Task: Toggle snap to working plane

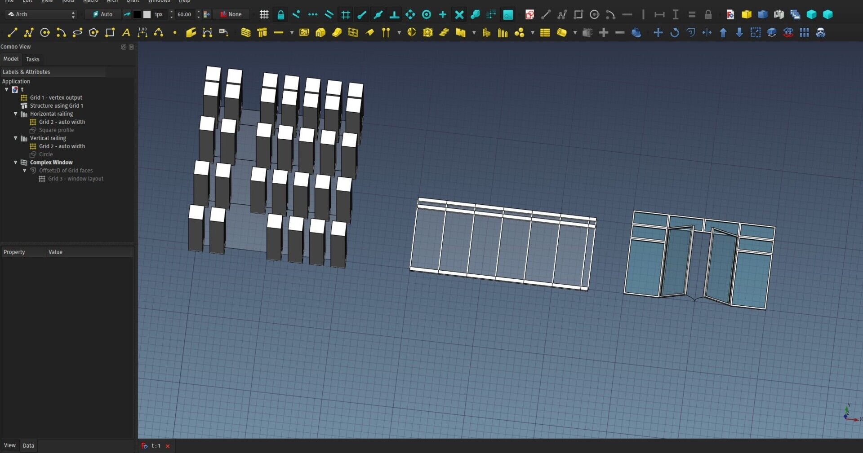Action: pyautogui.click(x=508, y=14)
